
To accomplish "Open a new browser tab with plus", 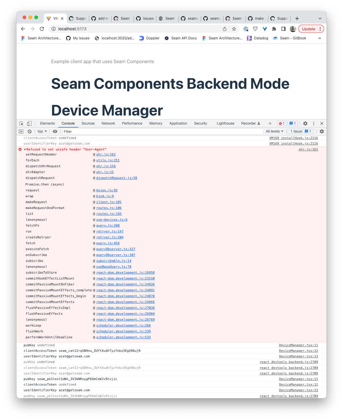I will point(297,19).
